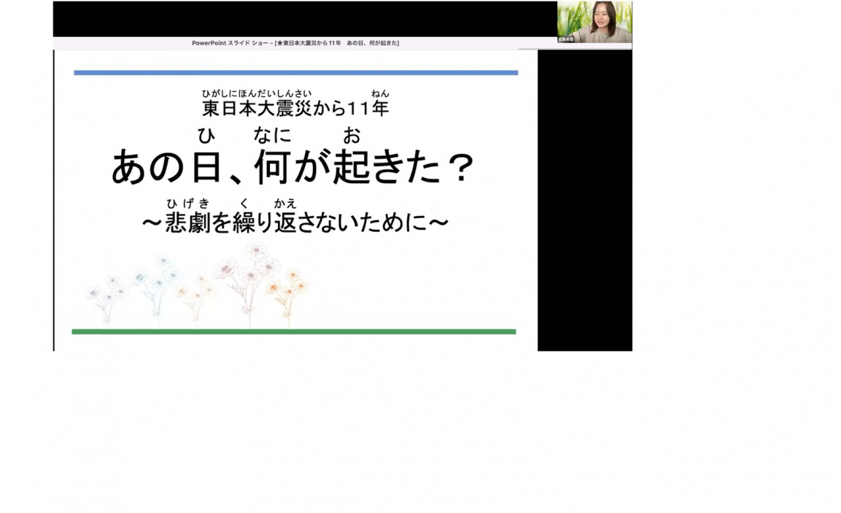Image resolution: width=841 pixels, height=513 pixels.
Task: Click the furigana ひがしにほんだいしんさい
Action: (x=256, y=93)
